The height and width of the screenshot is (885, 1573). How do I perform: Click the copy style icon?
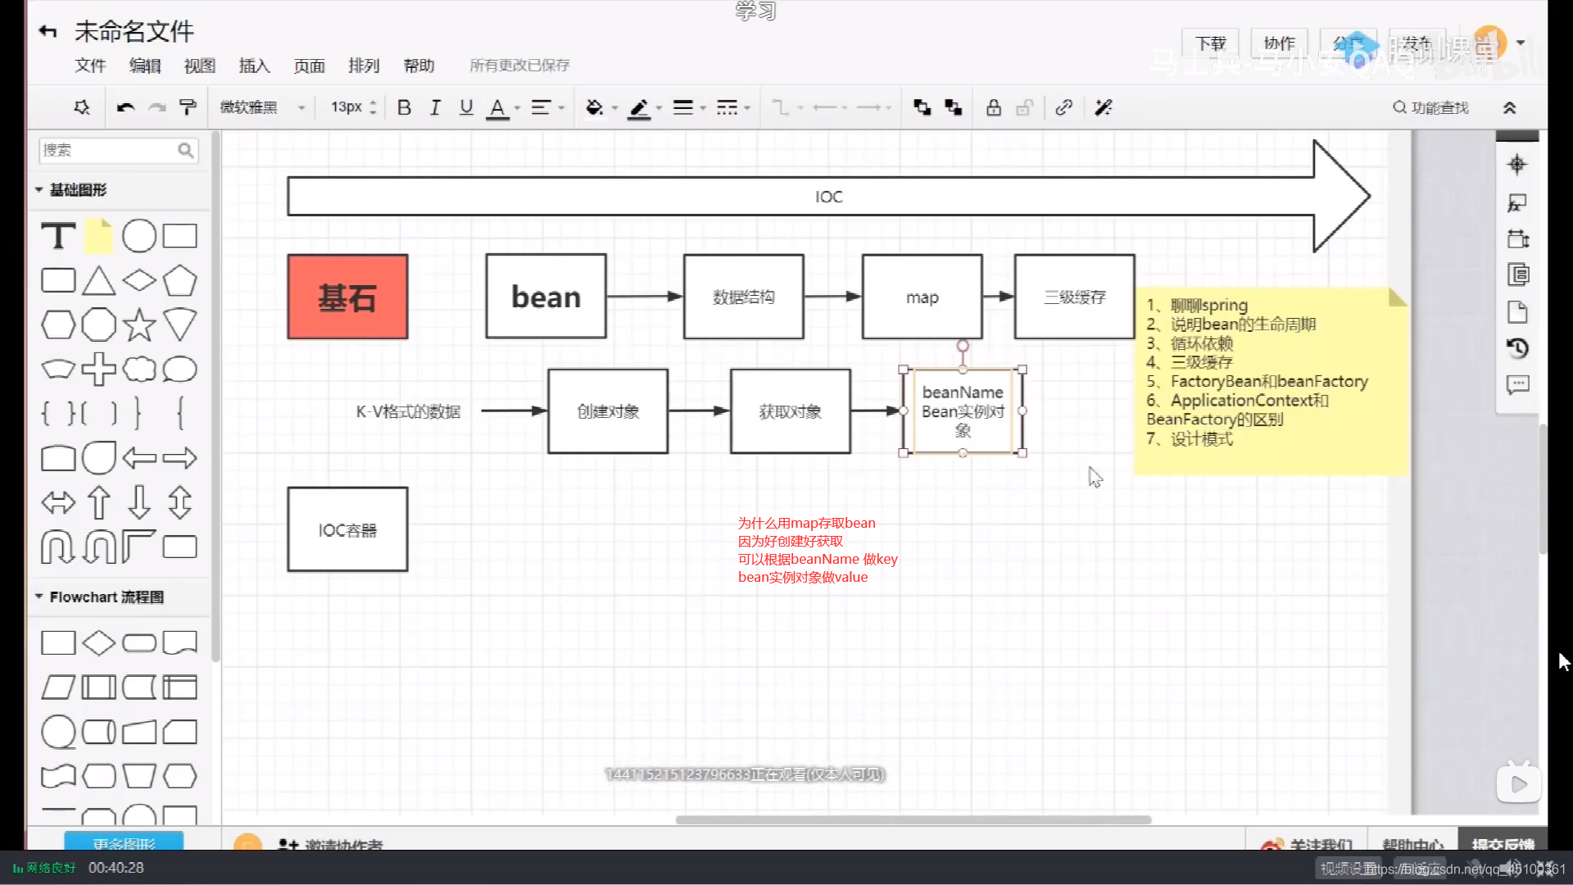point(188,107)
